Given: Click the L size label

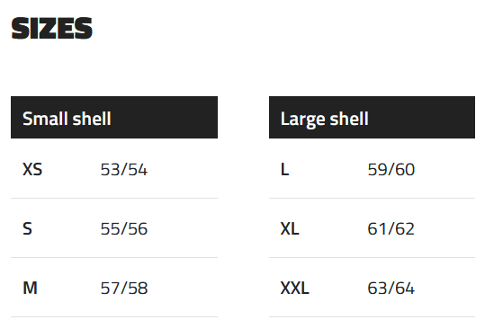Looking at the screenshot, I should 284,169.
